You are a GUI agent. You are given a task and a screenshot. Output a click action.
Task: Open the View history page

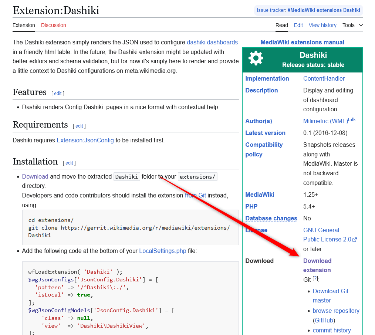point(322,25)
